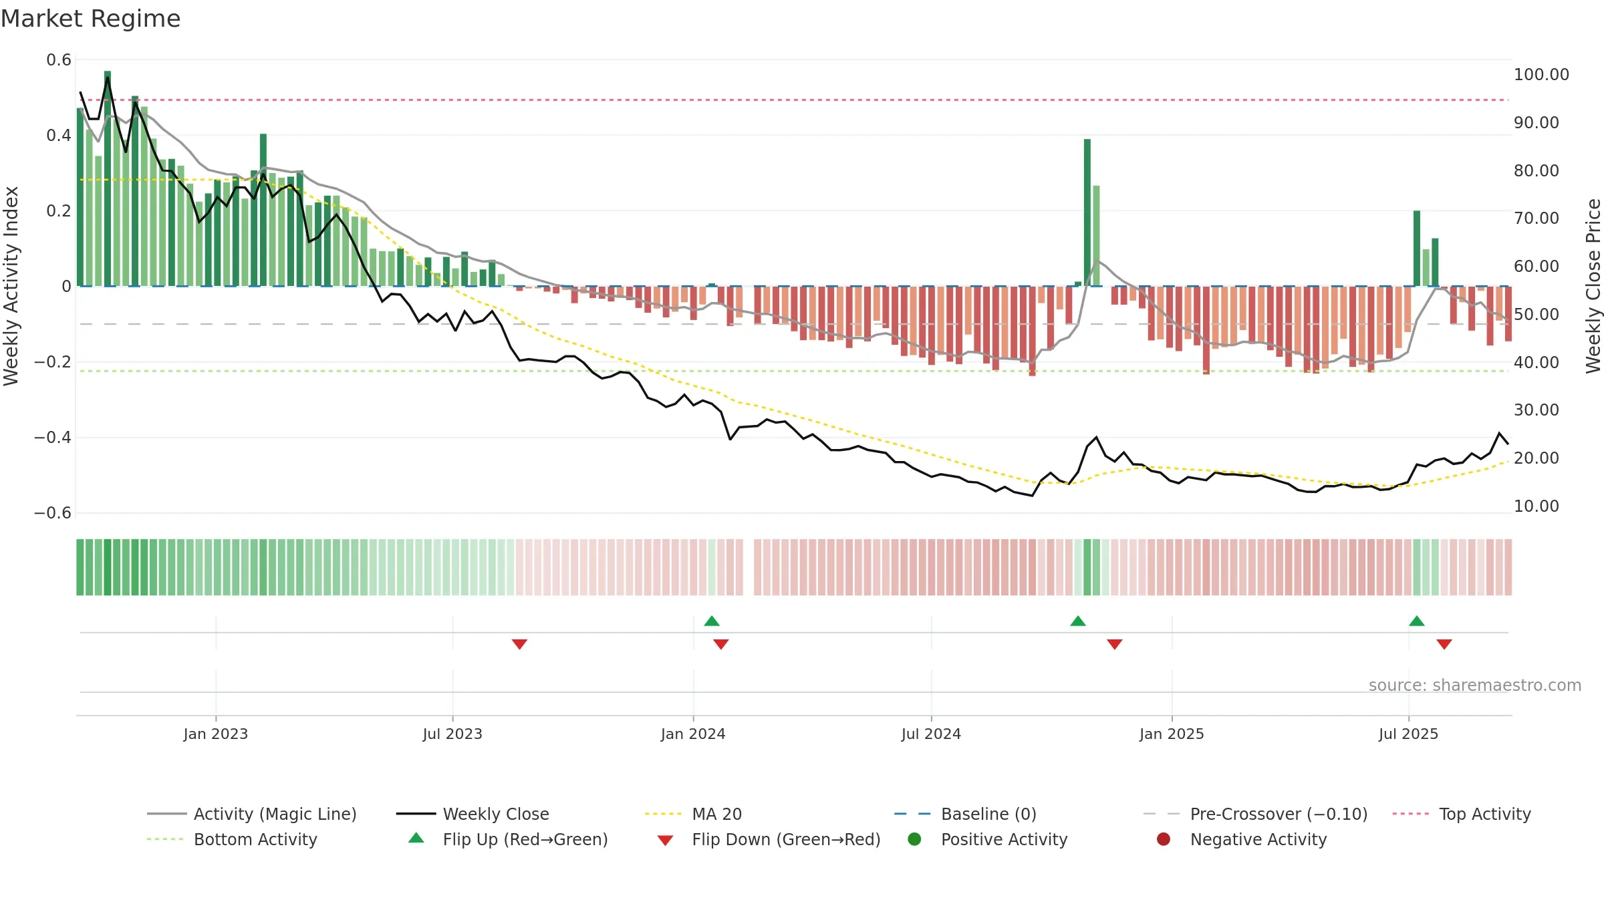Viewport: 1604px width, 902px height.
Task: Click the pink Top Activity dotted line sample
Action: tap(1411, 814)
